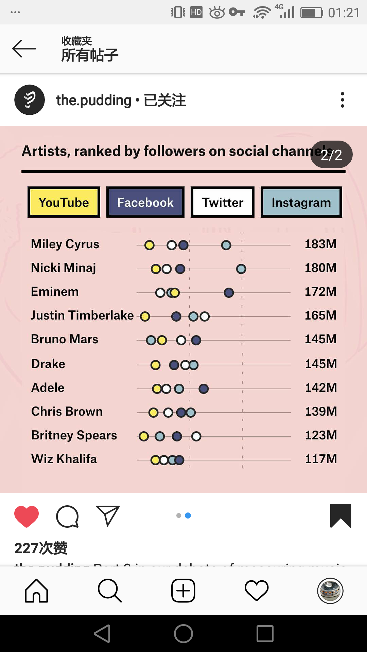Open the three-dot post options menu

pyautogui.click(x=342, y=100)
